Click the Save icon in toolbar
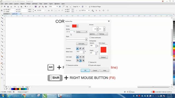The width and height of the screenshot is (175, 98). tap(8, 7)
